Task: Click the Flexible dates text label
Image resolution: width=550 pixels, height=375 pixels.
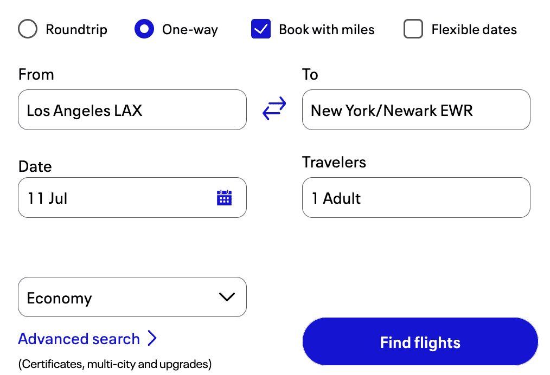Action: [x=474, y=29]
